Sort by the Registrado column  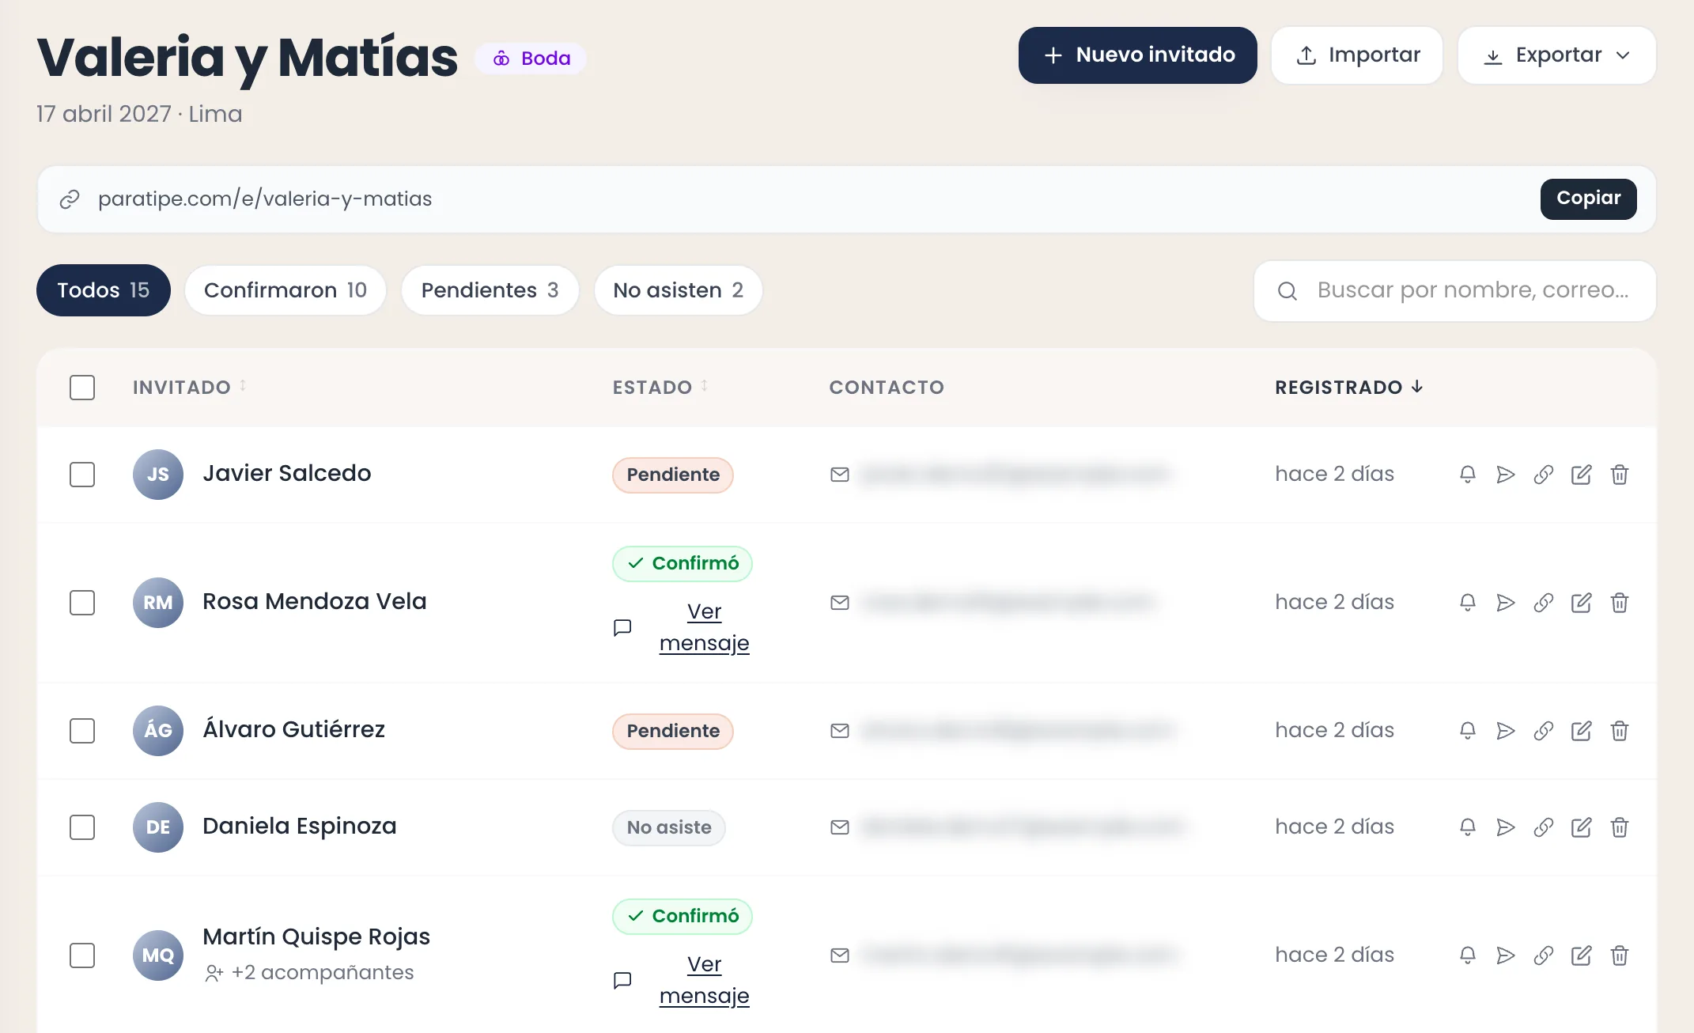[x=1348, y=387]
